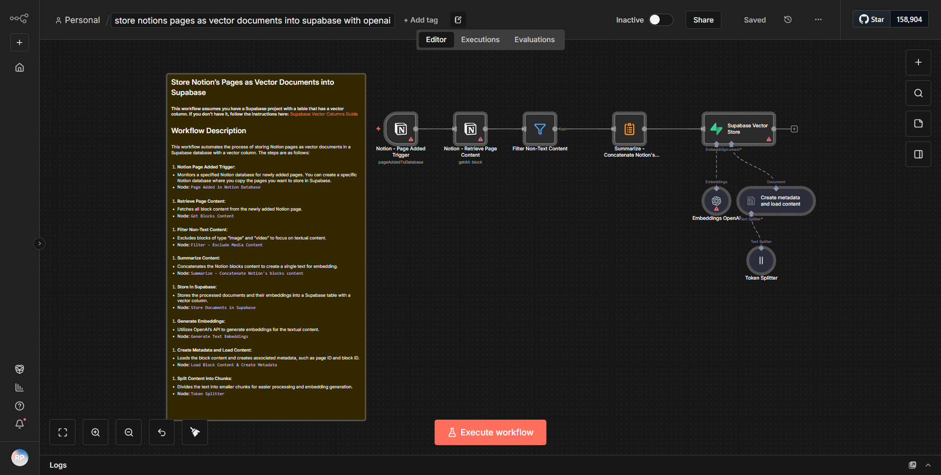Select the Summarize - Concatenate Notion's node
The width and height of the screenshot is (941, 475).
click(629, 129)
